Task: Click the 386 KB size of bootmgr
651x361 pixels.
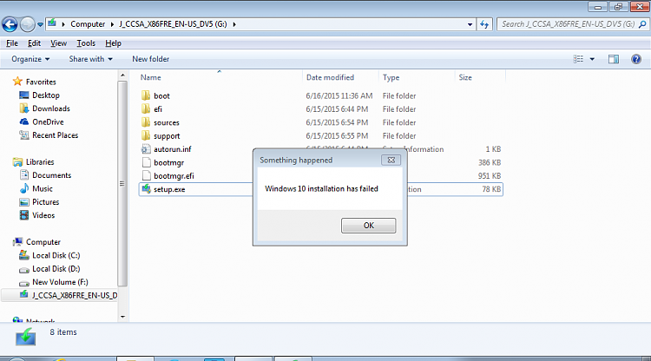Action: (489, 162)
